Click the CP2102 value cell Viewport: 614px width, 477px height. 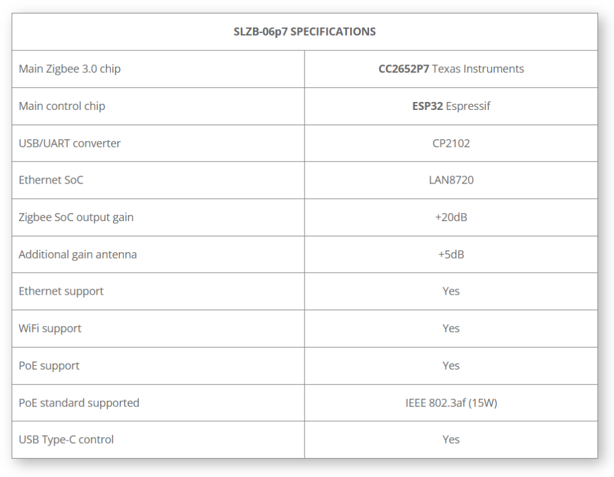click(x=451, y=143)
